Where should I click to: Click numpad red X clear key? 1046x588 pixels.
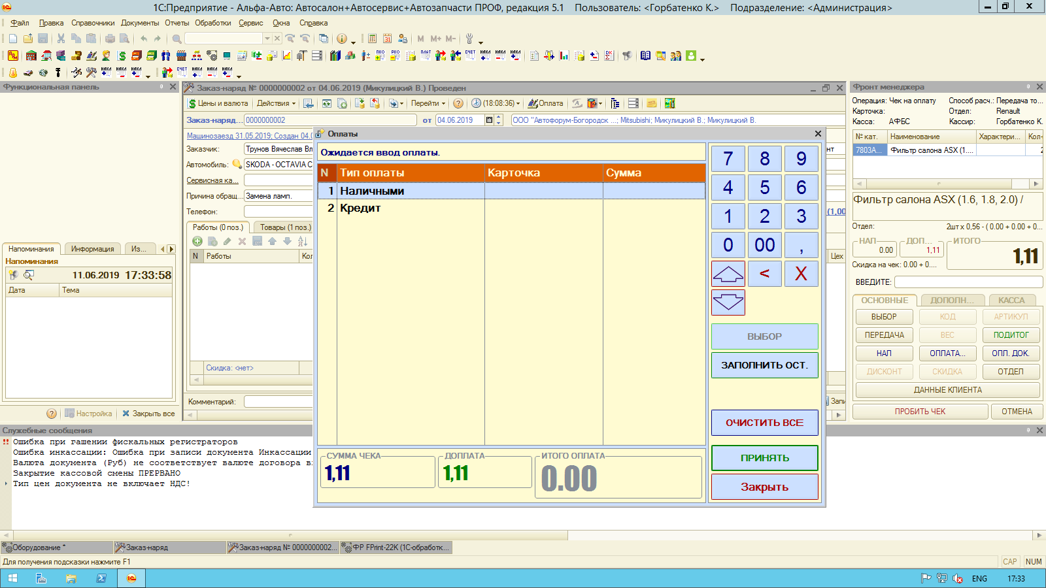pyautogui.click(x=801, y=274)
